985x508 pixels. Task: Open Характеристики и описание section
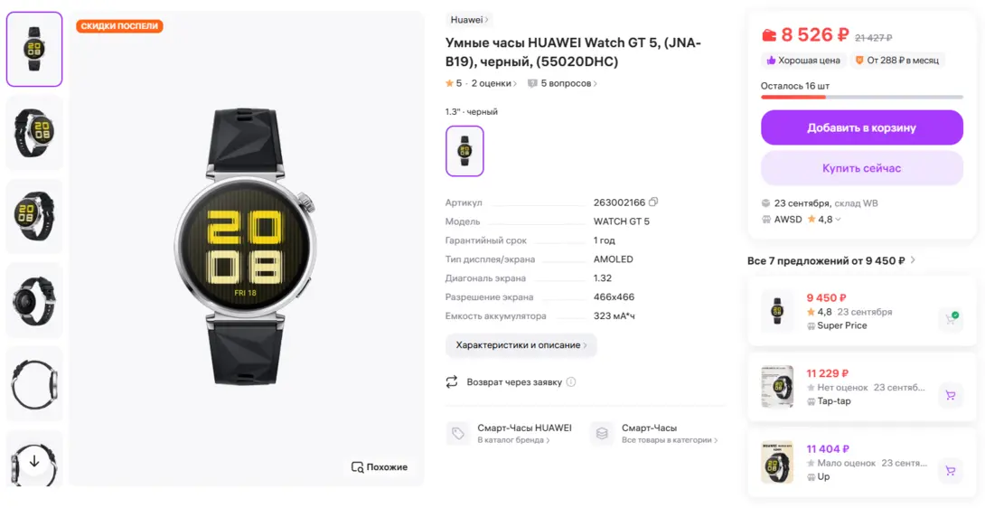click(x=521, y=345)
